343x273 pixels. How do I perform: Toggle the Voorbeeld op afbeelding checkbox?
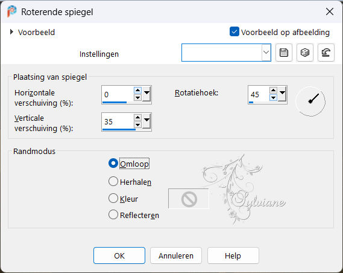click(x=234, y=31)
